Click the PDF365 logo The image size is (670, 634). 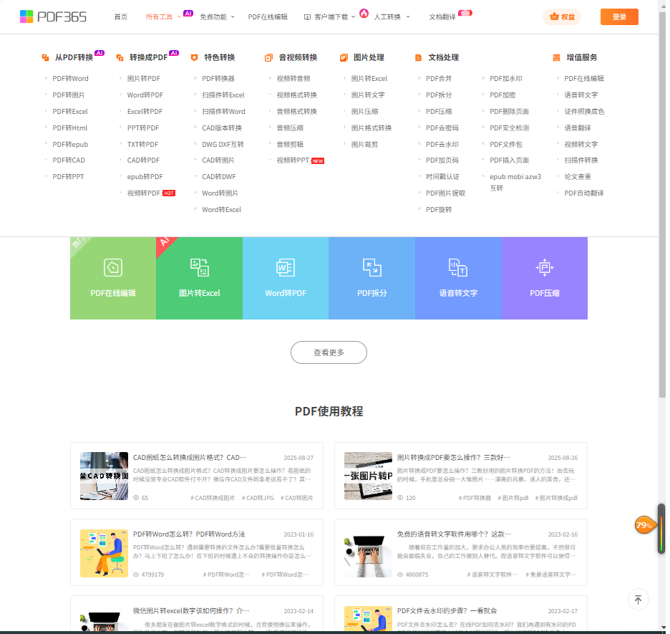coord(53,16)
